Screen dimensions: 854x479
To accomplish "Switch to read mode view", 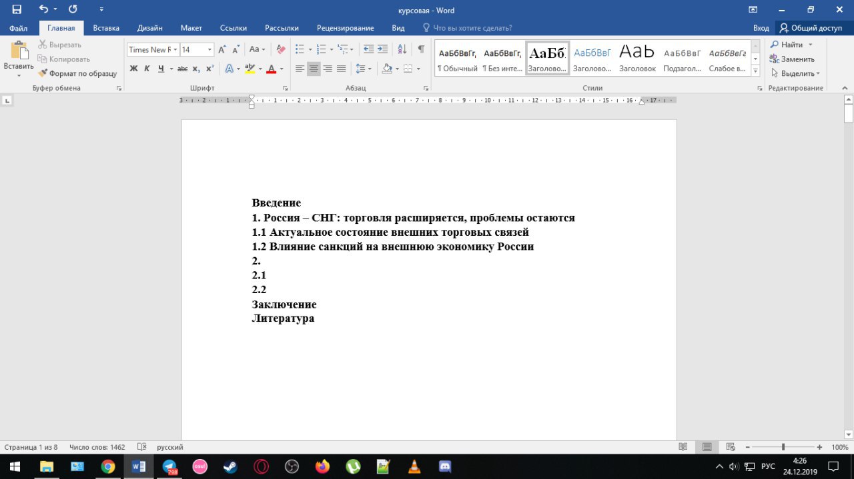I will [x=683, y=447].
